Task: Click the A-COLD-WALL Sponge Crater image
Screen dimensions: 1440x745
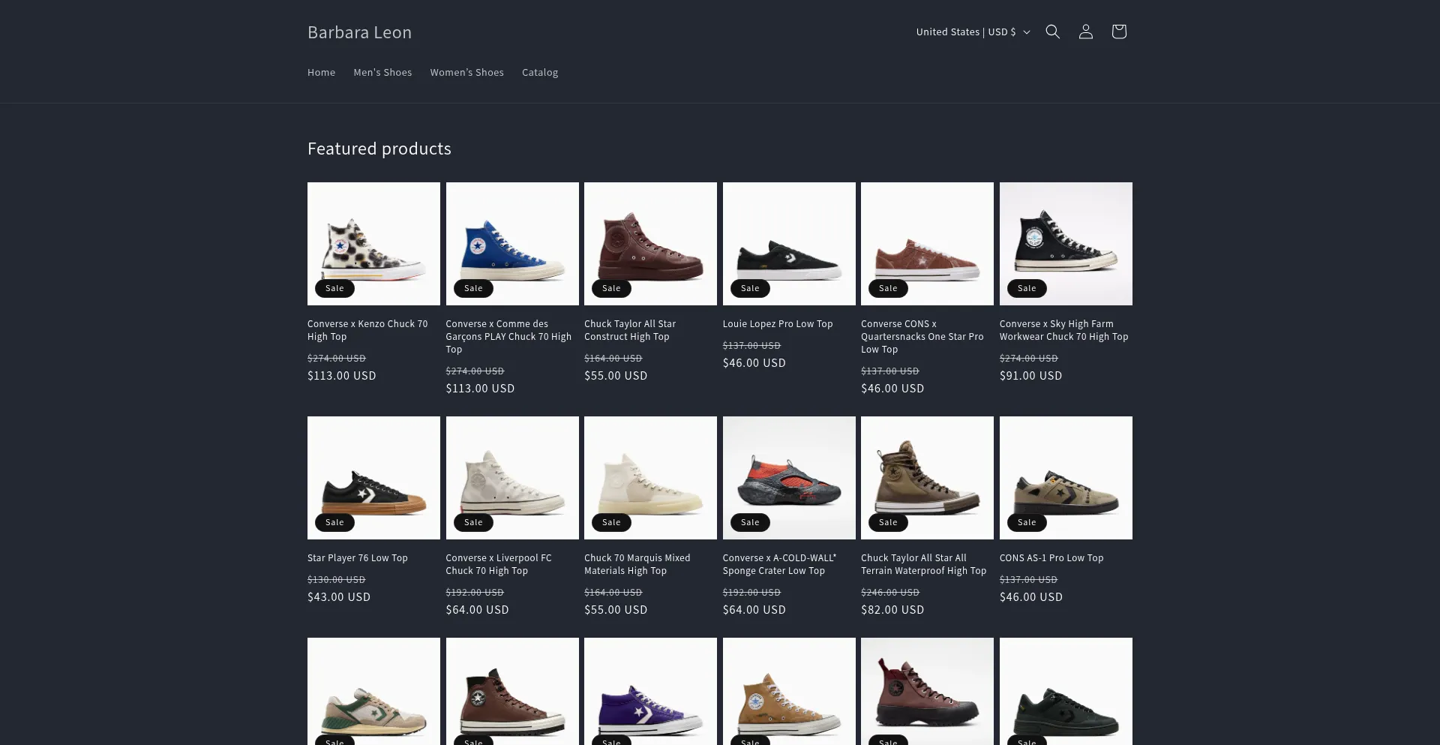Action: (789, 478)
